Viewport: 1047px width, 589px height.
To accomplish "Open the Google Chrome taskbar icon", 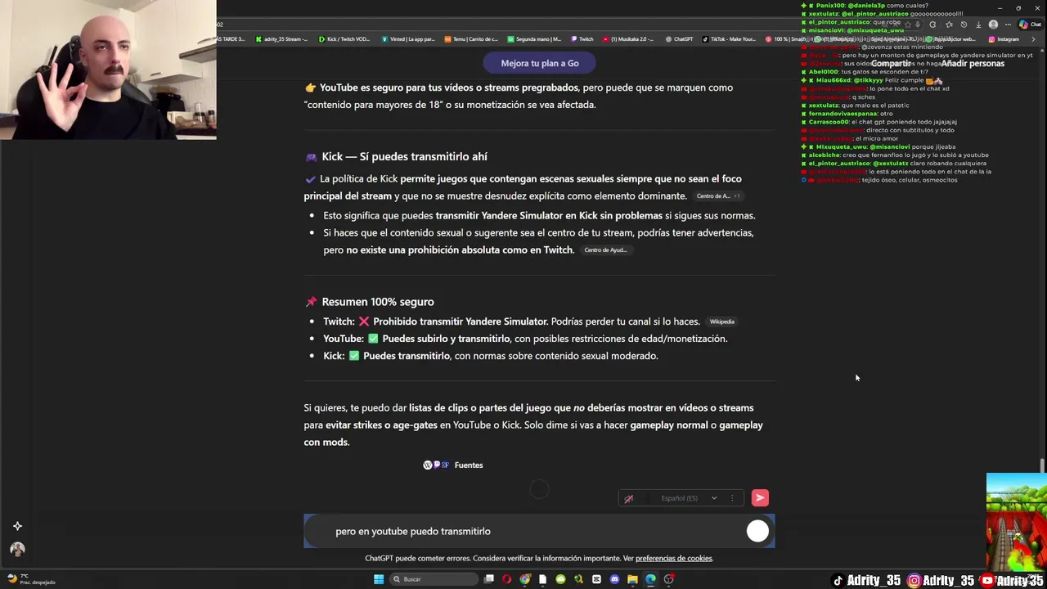I will pyautogui.click(x=525, y=579).
